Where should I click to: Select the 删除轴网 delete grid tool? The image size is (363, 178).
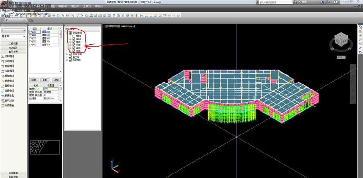click(x=8, y=66)
